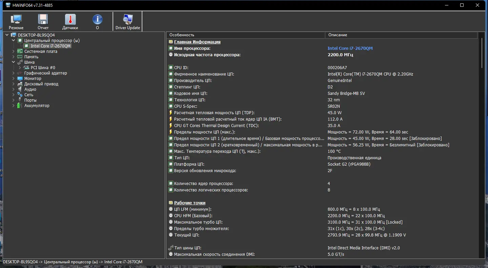
Task: Expand the Графический адаптер node
Action: click(14, 73)
